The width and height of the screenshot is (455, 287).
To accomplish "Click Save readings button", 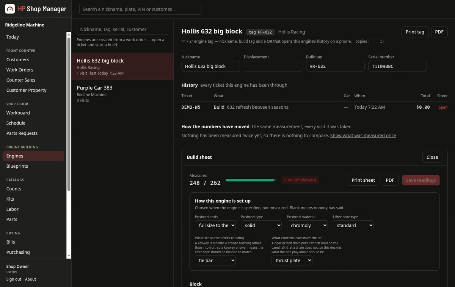I will 421,180.
